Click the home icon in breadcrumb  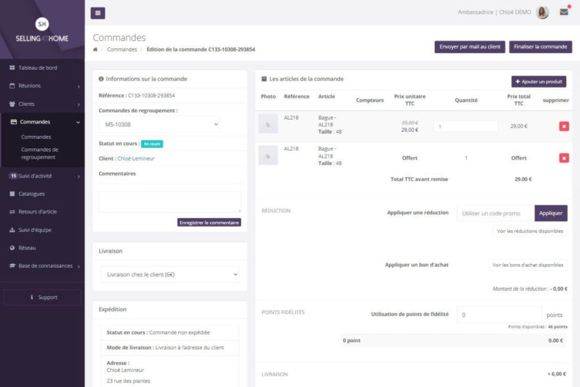(95, 49)
